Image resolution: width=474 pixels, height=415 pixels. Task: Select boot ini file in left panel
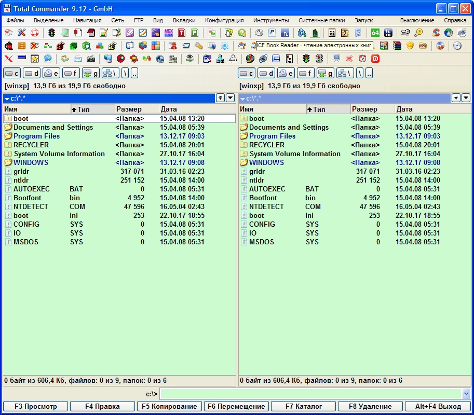click(x=119, y=215)
